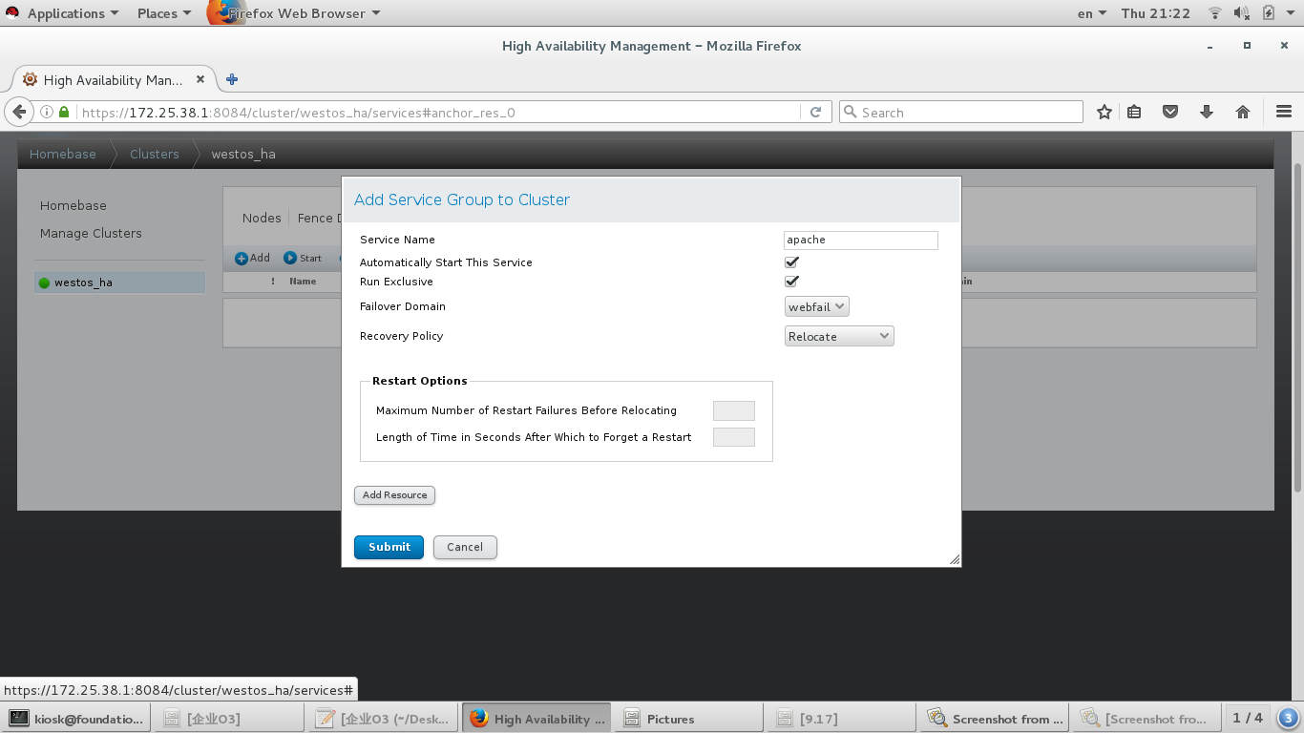Click the reload page icon in URL bar
Viewport: 1304px width, 733px height.
tap(815, 112)
